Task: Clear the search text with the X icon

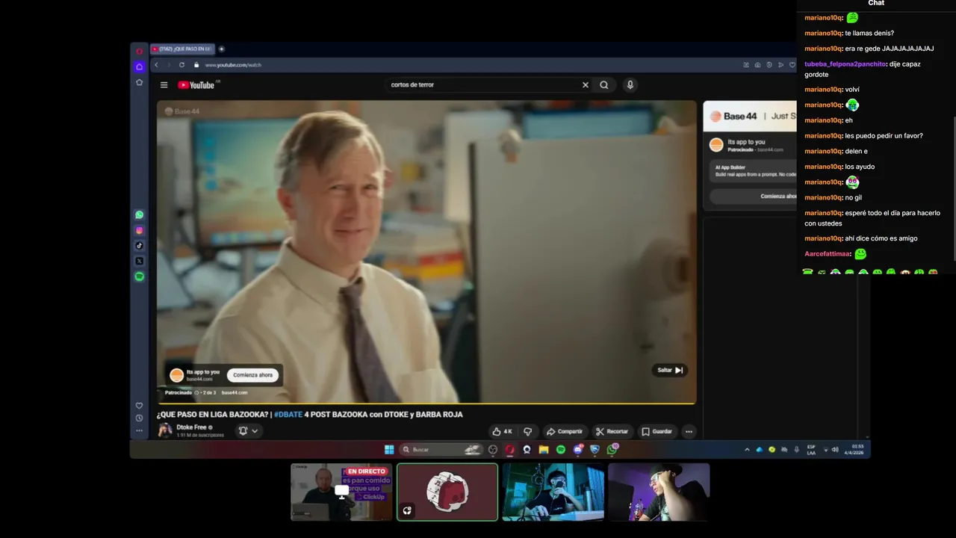Action: coord(585,85)
